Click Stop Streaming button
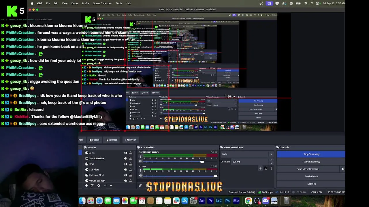 point(311,154)
